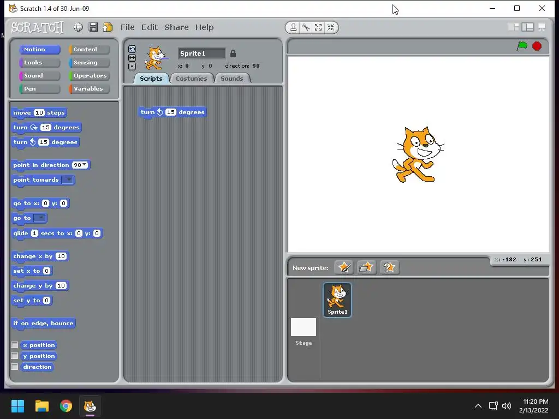Screen dimensions: 559x419
Task: Click the Scratch taskbar icon
Action: pos(90,406)
